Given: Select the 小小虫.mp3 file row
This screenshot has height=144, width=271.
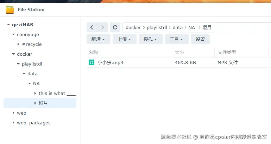Looking at the screenshot, I should point(178,62).
